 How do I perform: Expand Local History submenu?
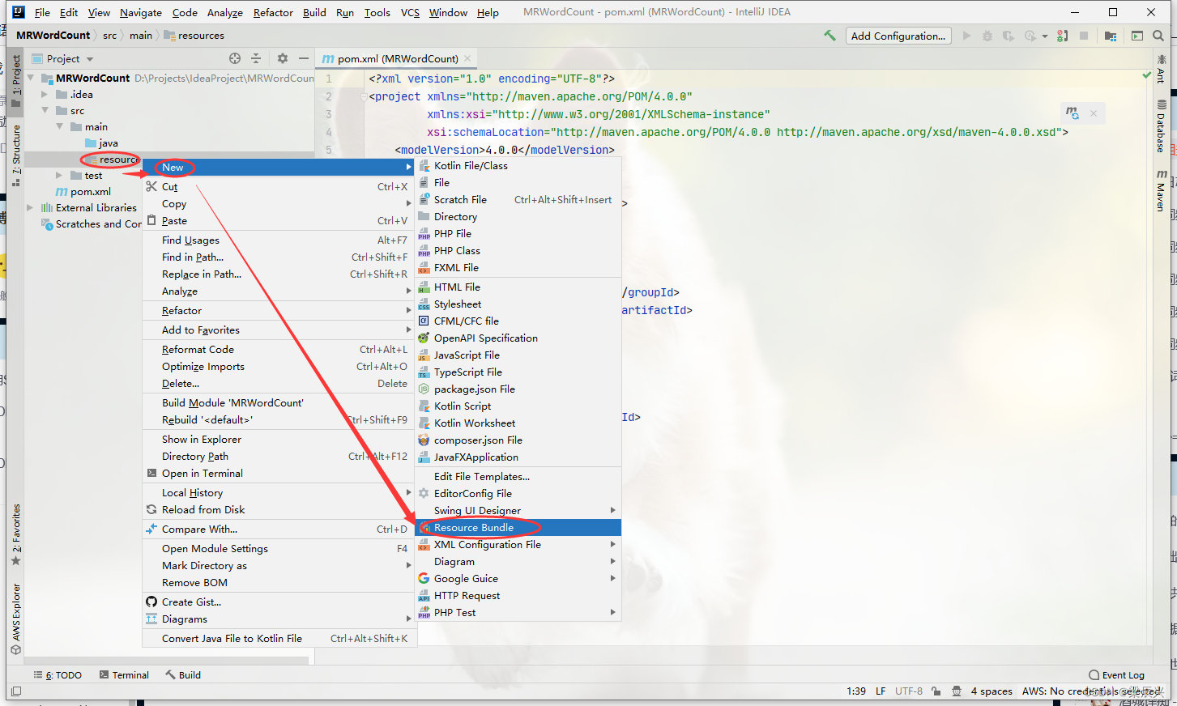pyautogui.click(x=278, y=492)
